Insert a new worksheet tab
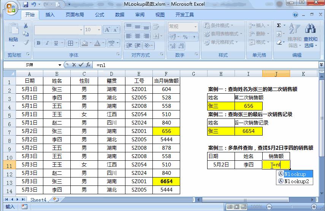 tap(56, 200)
